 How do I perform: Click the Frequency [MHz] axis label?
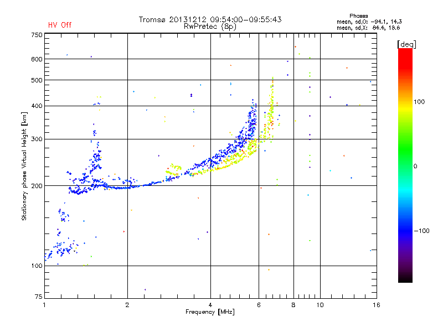pyautogui.click(x=210, y=312)
